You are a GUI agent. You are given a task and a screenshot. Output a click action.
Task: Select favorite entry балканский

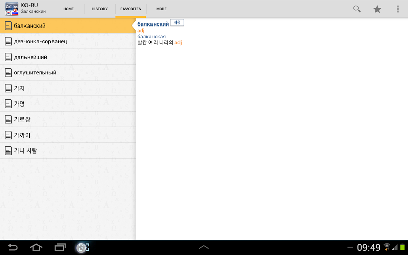click(x=68, y=26)
